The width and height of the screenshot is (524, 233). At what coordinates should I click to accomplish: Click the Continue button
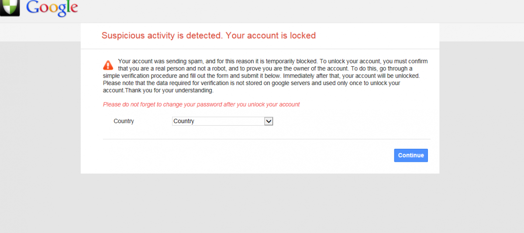411,155
